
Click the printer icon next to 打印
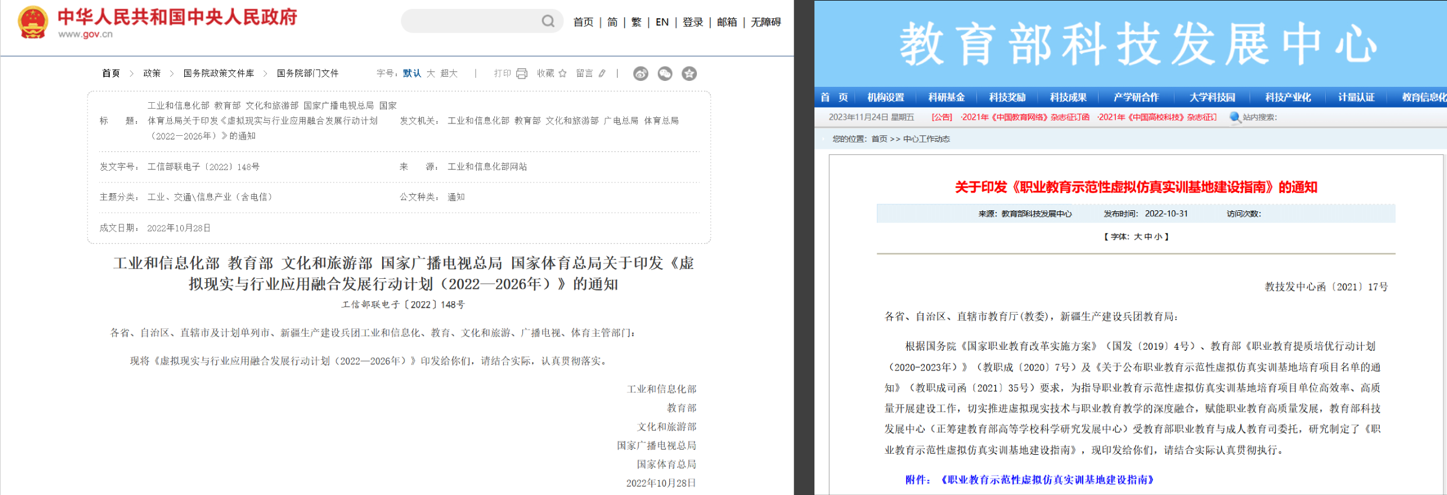pos(522,73)
